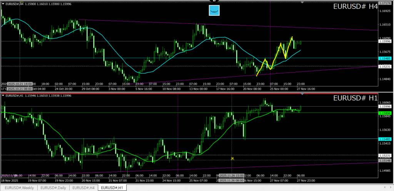This screenshot has height=191, width=394.
Task: Click the large EURUSD# H1 text label
Action: point(354,98)
